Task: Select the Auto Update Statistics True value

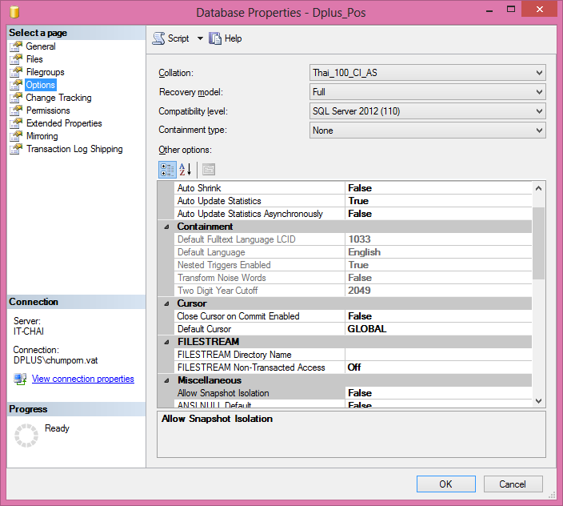Action: pyautogui.click(x=438, y=201)
